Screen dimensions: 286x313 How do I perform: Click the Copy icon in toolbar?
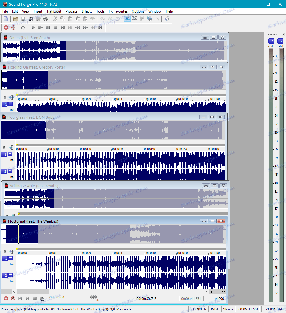(x=63, y=19)
